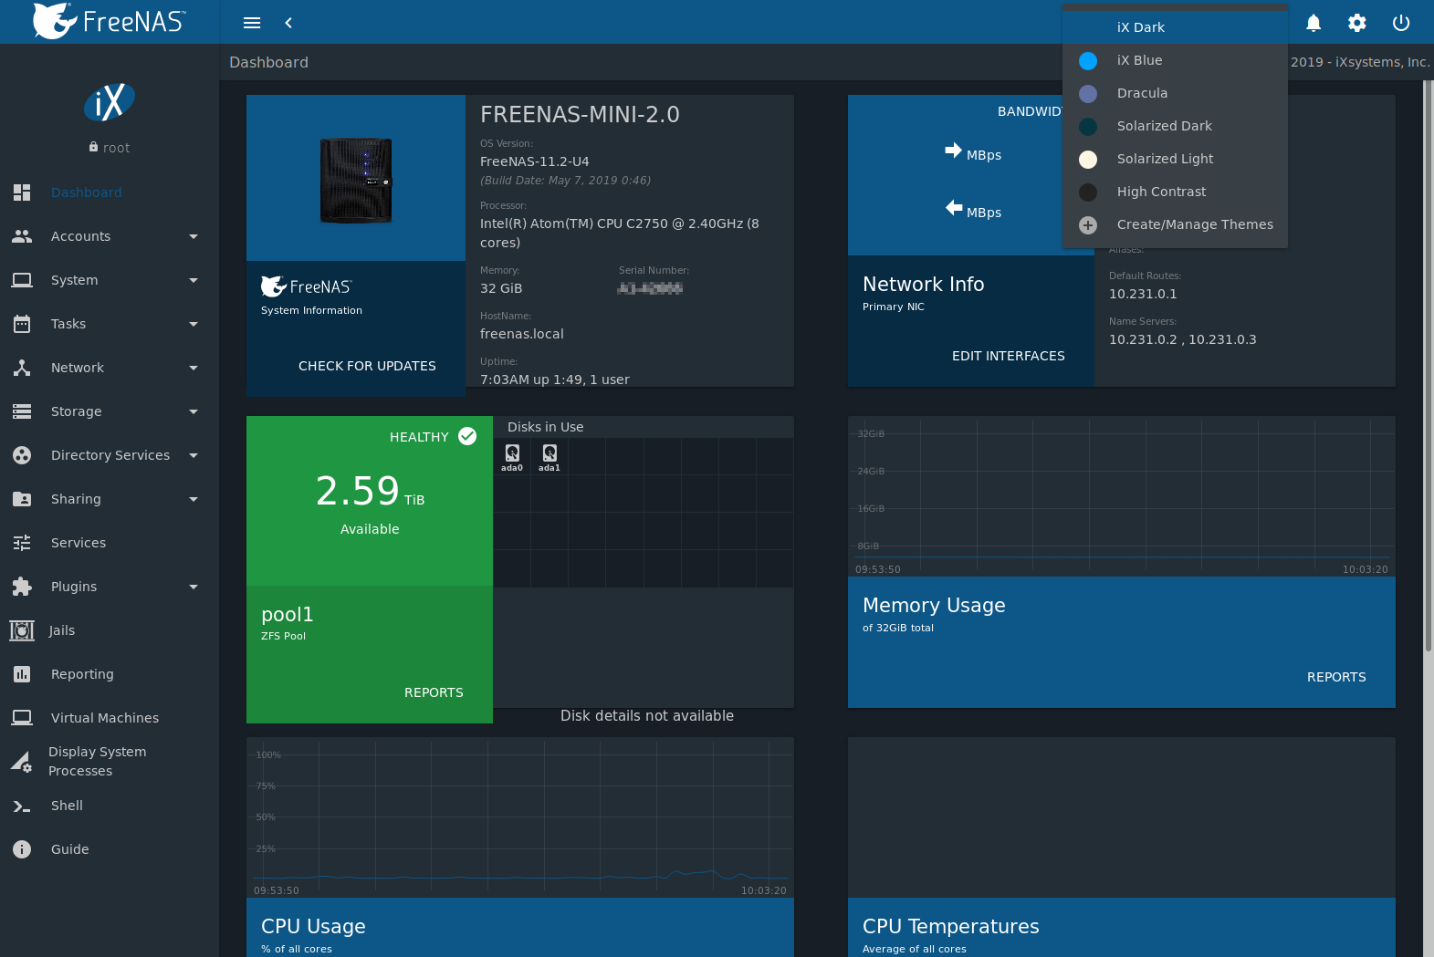Image resolution: width=1434 pixels, height=957 pixels.
Task: Collapse sidebar with the back chevron
Action: pos(288,23)
